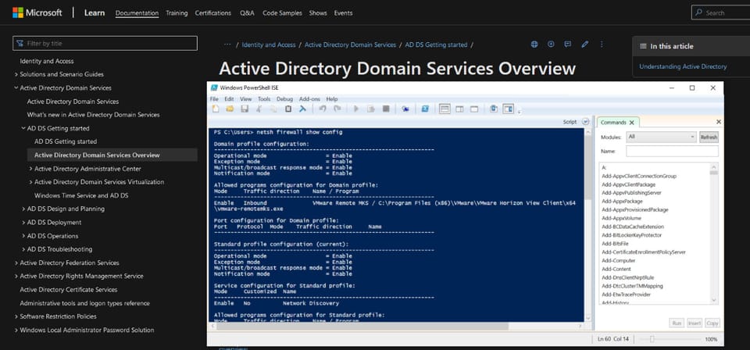Click the Undo arrow in ISE toolbar
This screenshot has width=750, height=350.
[x=322, y=109]
